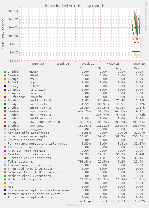Click the orange ERR legend swatch
The height and width of the screenshot is (208, 149).
tap(5, 183)
